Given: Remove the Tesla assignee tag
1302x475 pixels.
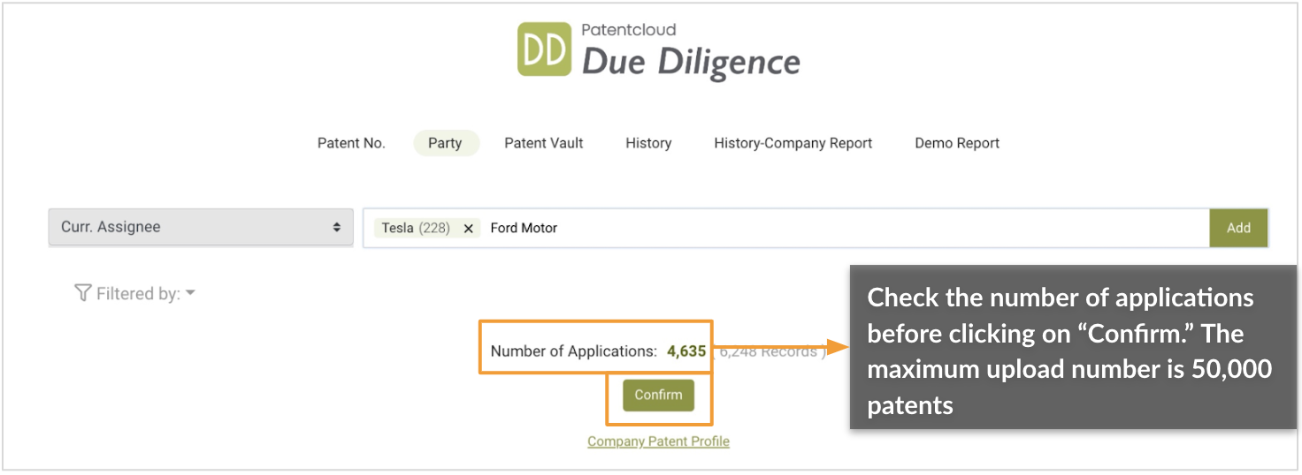Looking at the screenshot, I should point(469,229).
